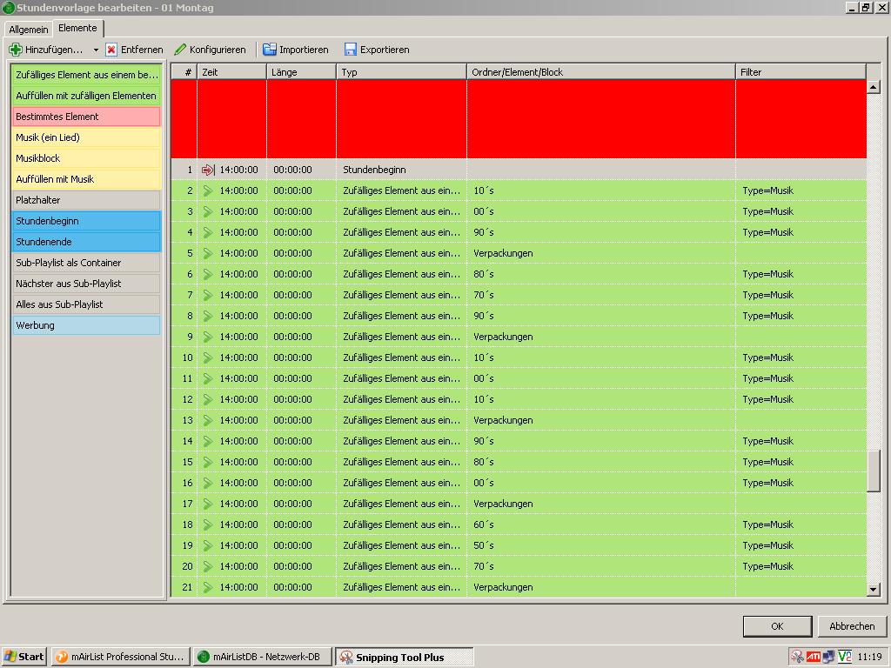
Task: Switch to mAirListDB Netzwerk-DB in the taskbar
Action: point(263,657)
